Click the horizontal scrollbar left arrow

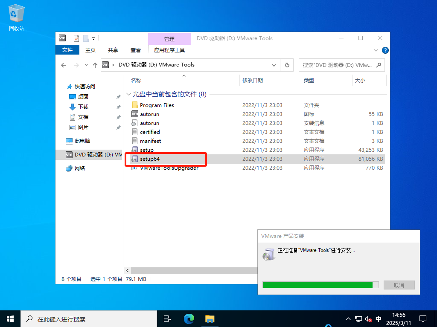pyautogui.click(x=127, y=270)
